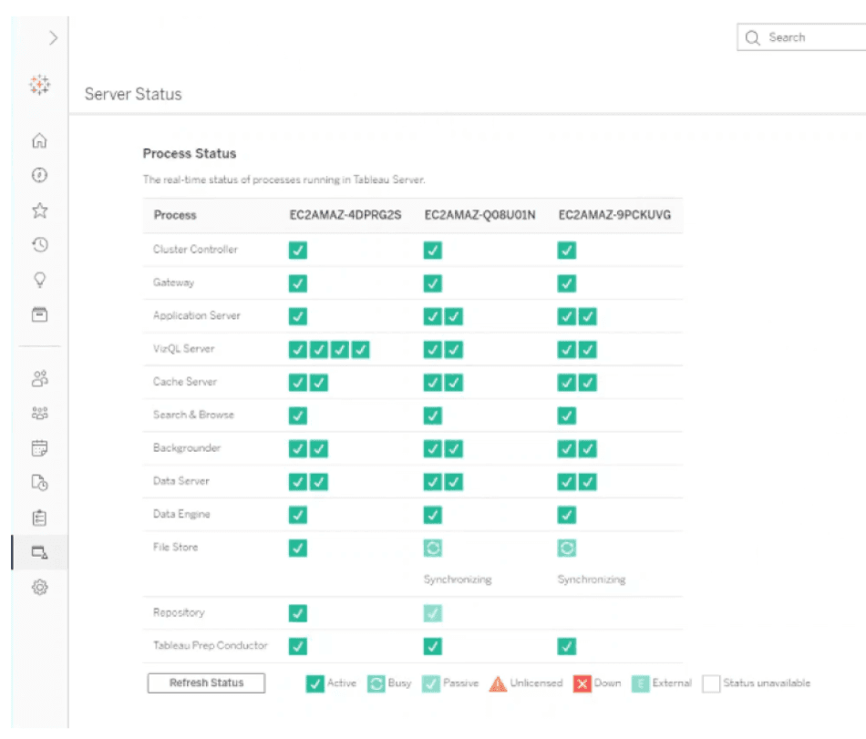866x739 pixels.
Task: Open Recommendations lightbulb icon
Action: click(x=39, y=280)
